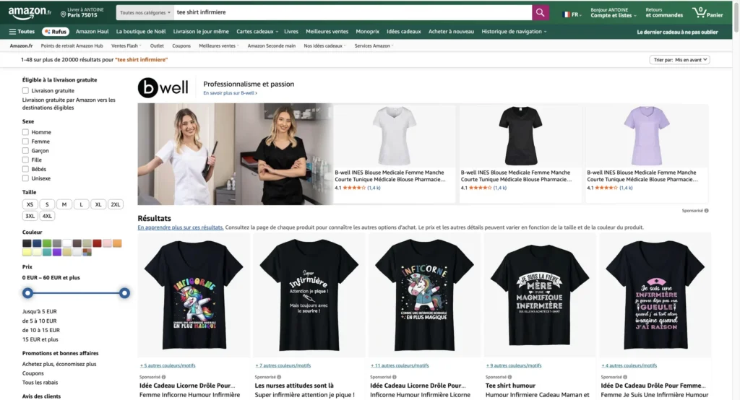Image resolution: width=740 pixels, height=400 pixels.
Task: Click the left handle of the price slider
Action: tap(27, 292)
